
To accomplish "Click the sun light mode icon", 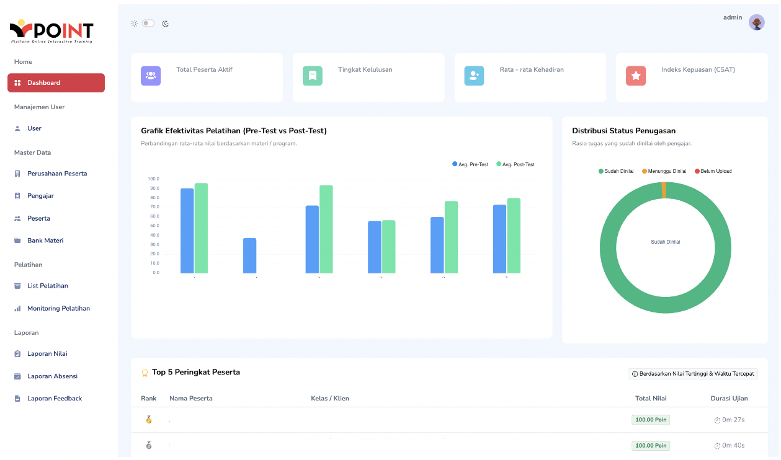I will click(134, 24).
